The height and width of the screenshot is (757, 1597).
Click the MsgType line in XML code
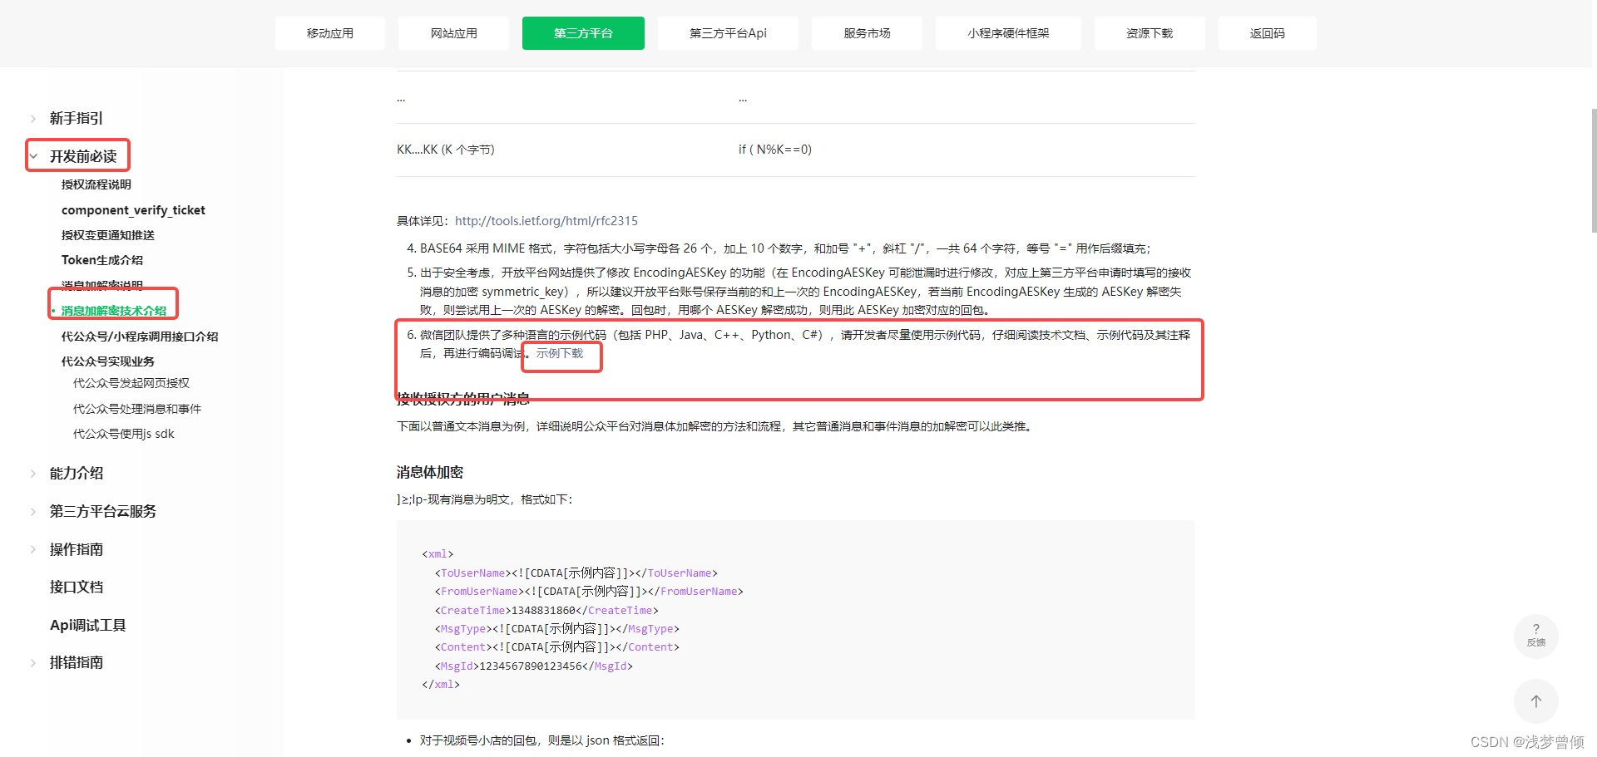click(x=556, y=629)
